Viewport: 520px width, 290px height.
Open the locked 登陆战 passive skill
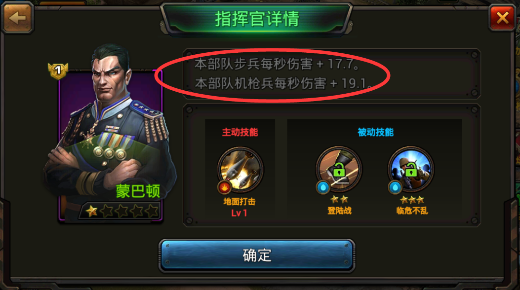coord(339,169)
